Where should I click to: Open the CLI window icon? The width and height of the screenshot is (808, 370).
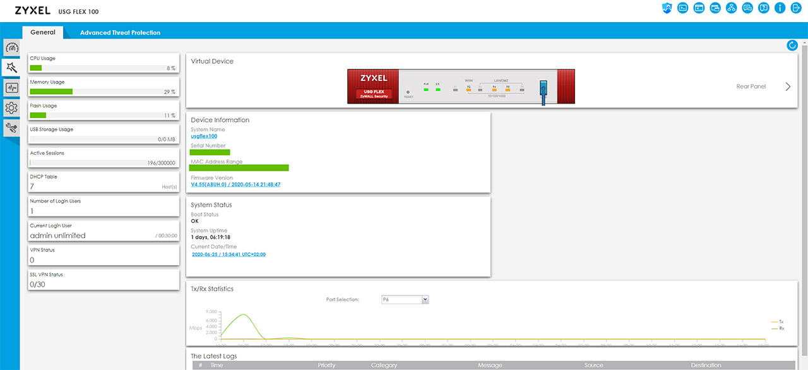point(699,8)
